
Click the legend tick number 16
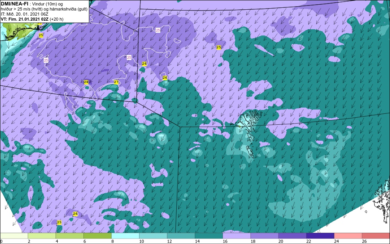(225, 241)
